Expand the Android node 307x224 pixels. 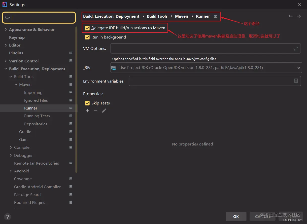point(11,171)
